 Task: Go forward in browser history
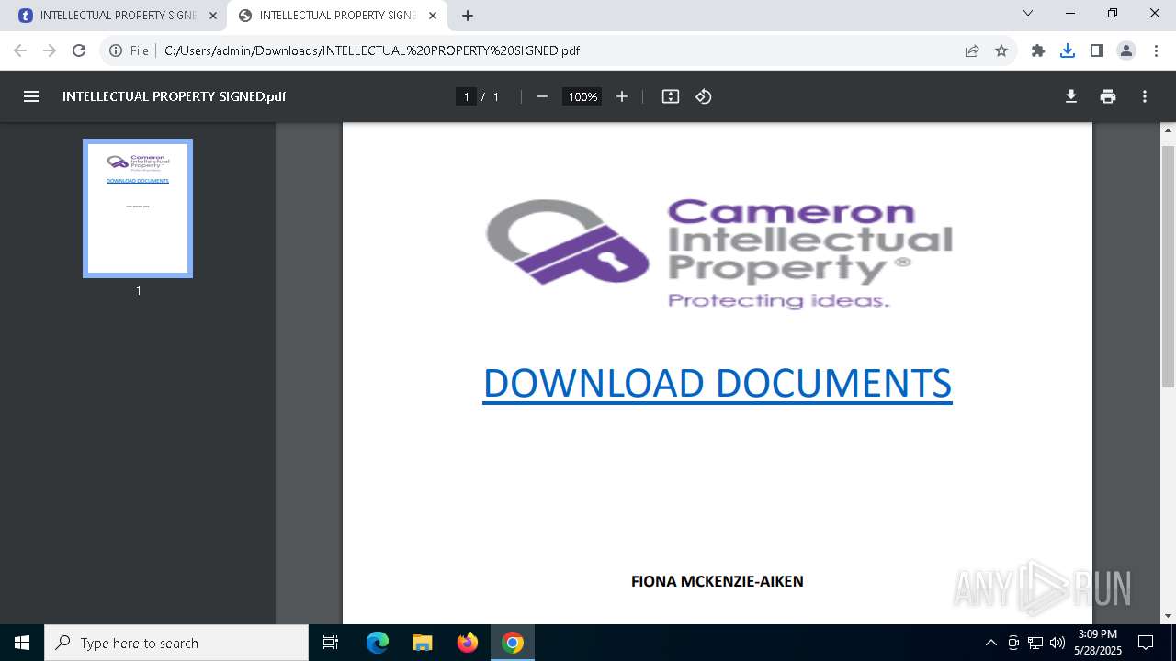coord(50,50)
